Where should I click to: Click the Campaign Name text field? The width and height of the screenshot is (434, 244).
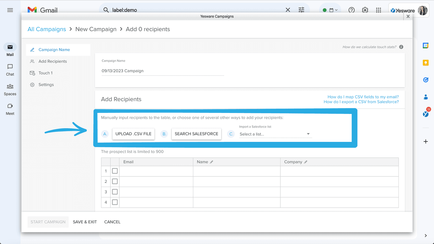pos(163,71)
